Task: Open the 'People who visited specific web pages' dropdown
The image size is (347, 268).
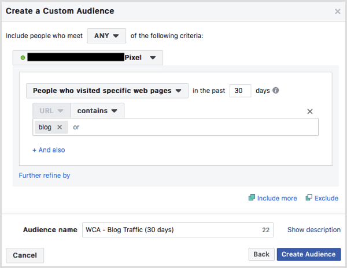Action: click(x=107, y=91)
